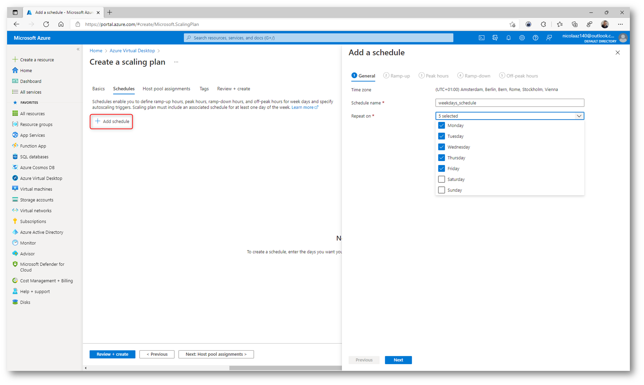
Task: Open the Feedback icon in header
Action: (549, 38)
